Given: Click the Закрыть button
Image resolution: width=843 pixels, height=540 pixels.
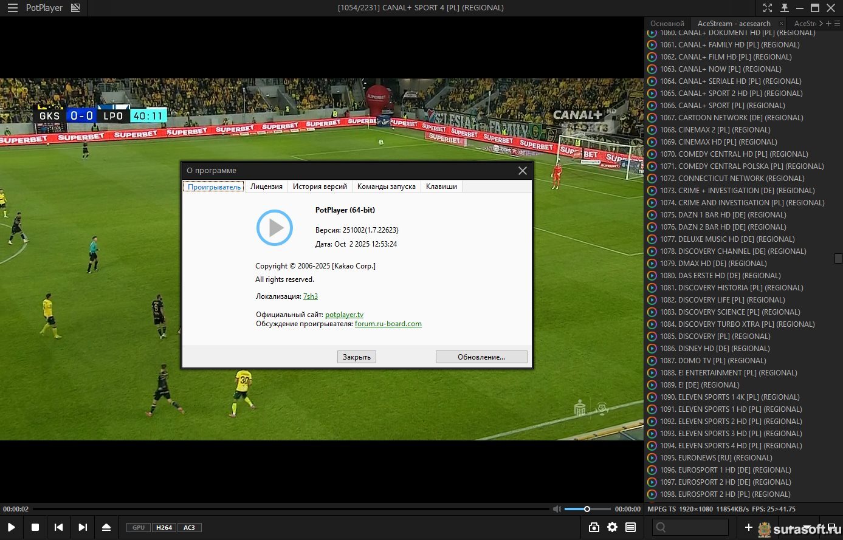Looking at the screenshot, I should (x=356, y=357).
